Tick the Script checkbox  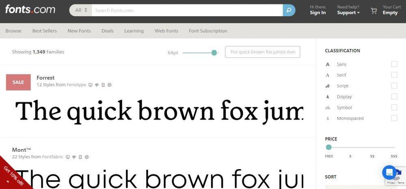click(394, 86)
